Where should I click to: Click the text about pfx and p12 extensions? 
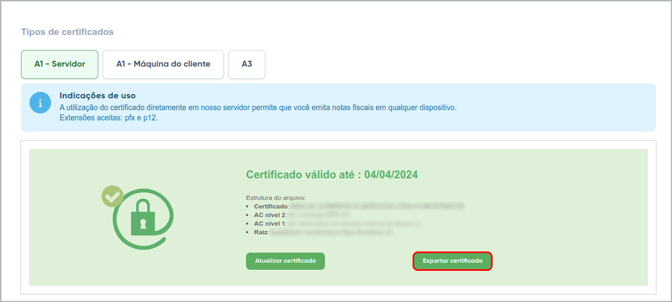[109, 118]
